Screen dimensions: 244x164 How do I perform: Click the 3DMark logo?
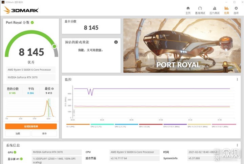tap(21, 10)
